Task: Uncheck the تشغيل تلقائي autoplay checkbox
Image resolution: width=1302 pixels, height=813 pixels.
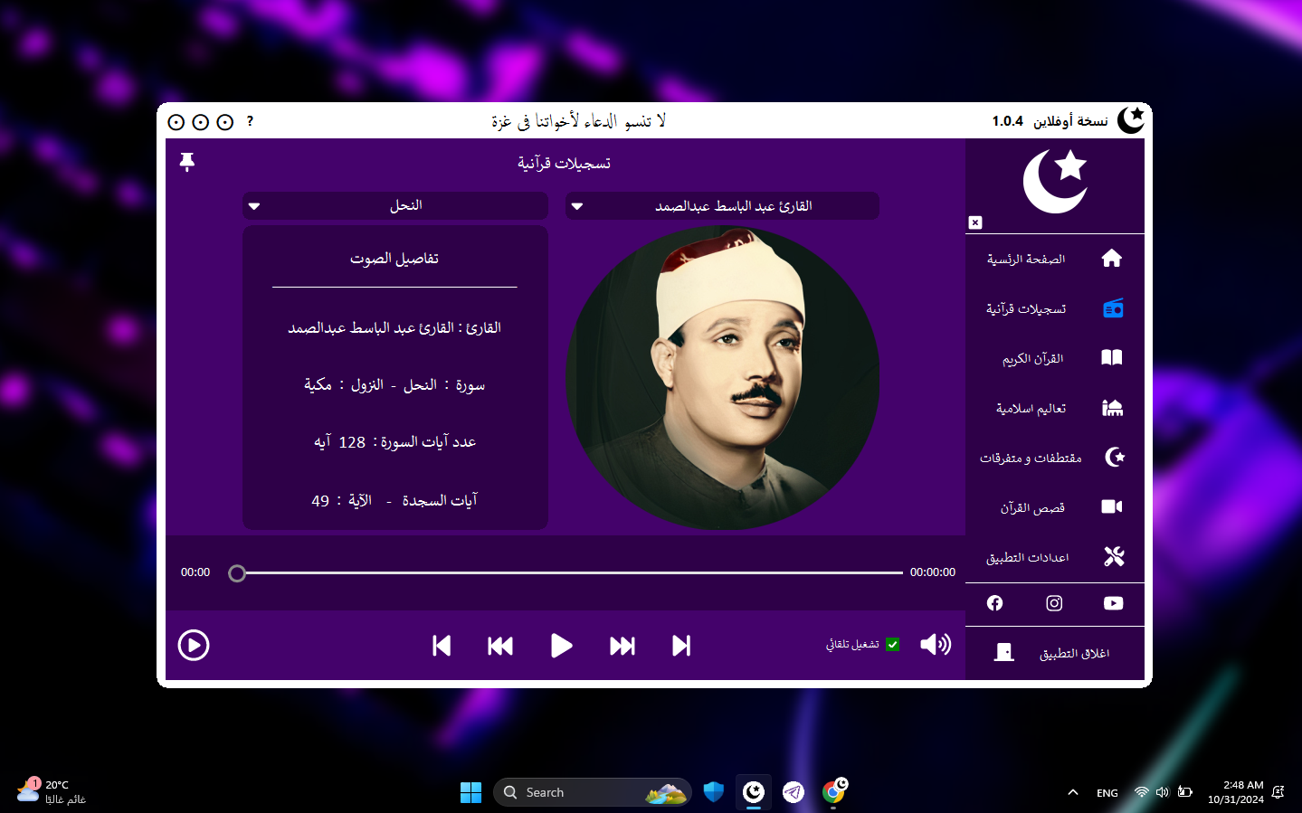Action: (x=892, y=644)
